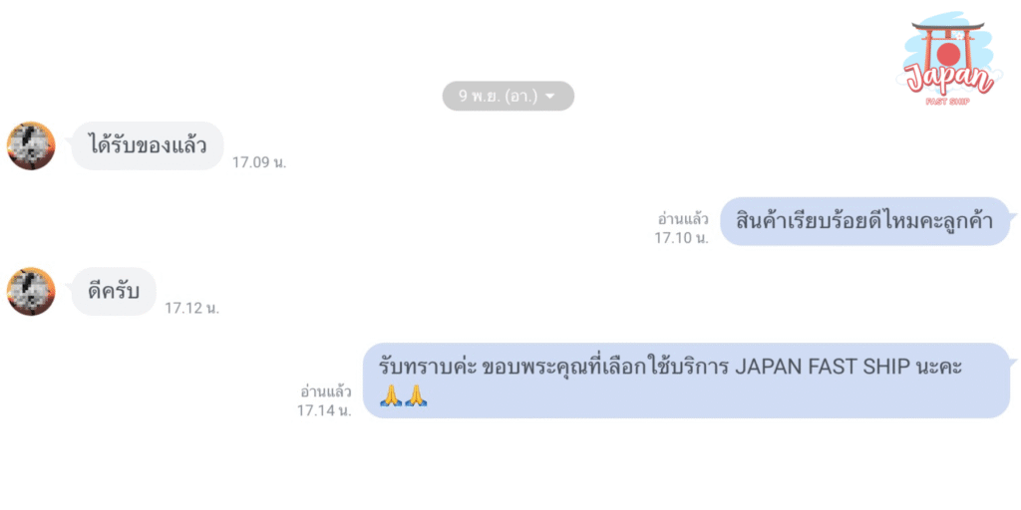Select the message beginning รับทราบค่ะ ขอบพระคุณ

[690, 381]
